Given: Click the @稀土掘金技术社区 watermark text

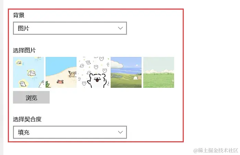Looking at the screenshot, I should [x=216, y=151].
